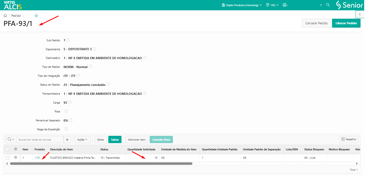The image size is (365, 176).
Task: Click Cancelar Pedido button
Action: pyautogui.click(x=316, y=23)
